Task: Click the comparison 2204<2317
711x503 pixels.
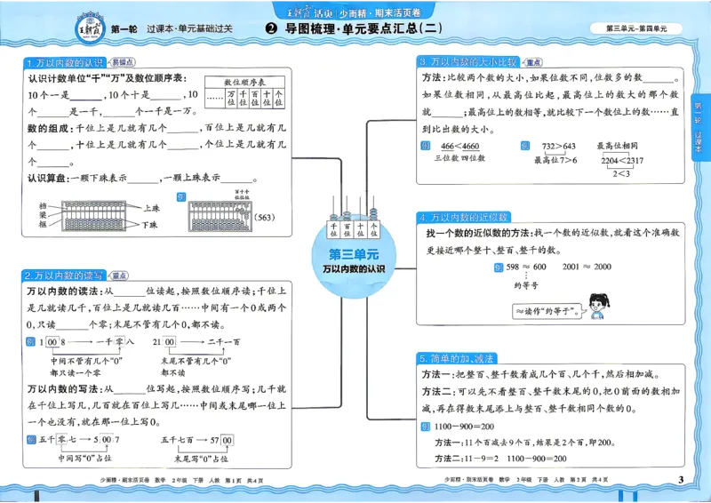Action: click(622, 160)
